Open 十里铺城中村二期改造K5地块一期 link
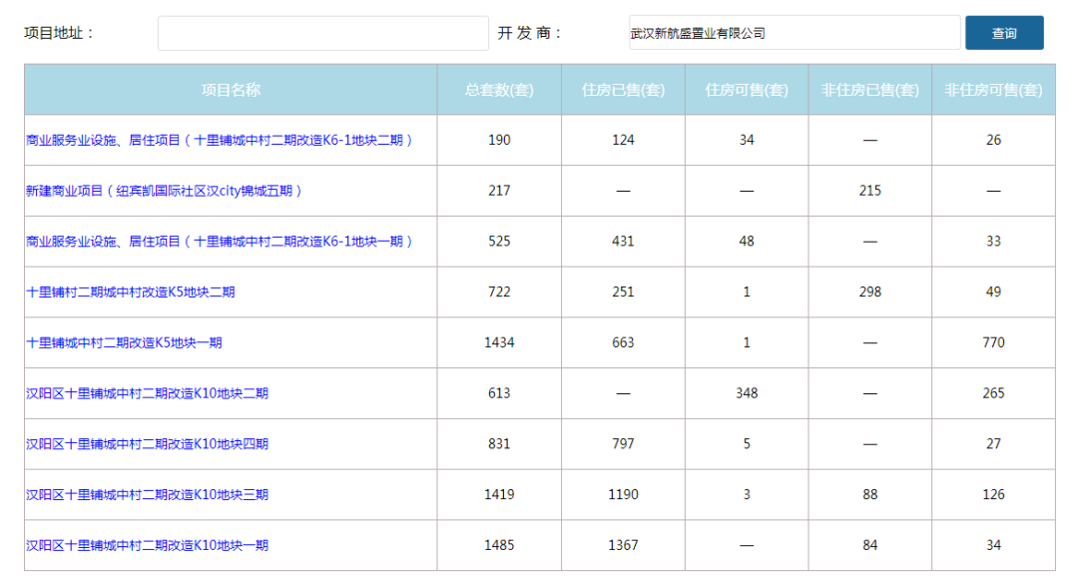Viewport: 1078px width, 584px height. tap(124, 342)
